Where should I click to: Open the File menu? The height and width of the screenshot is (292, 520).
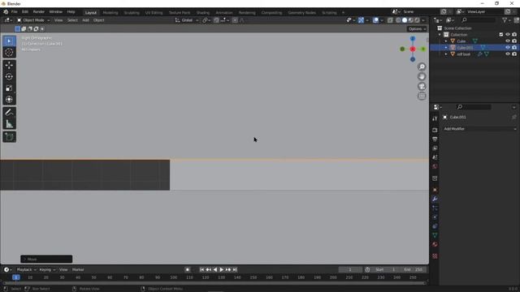tap(15, 12)
